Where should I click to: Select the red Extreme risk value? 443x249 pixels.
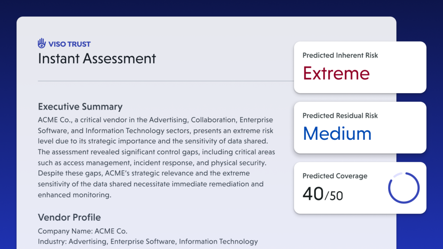[336, 73]
